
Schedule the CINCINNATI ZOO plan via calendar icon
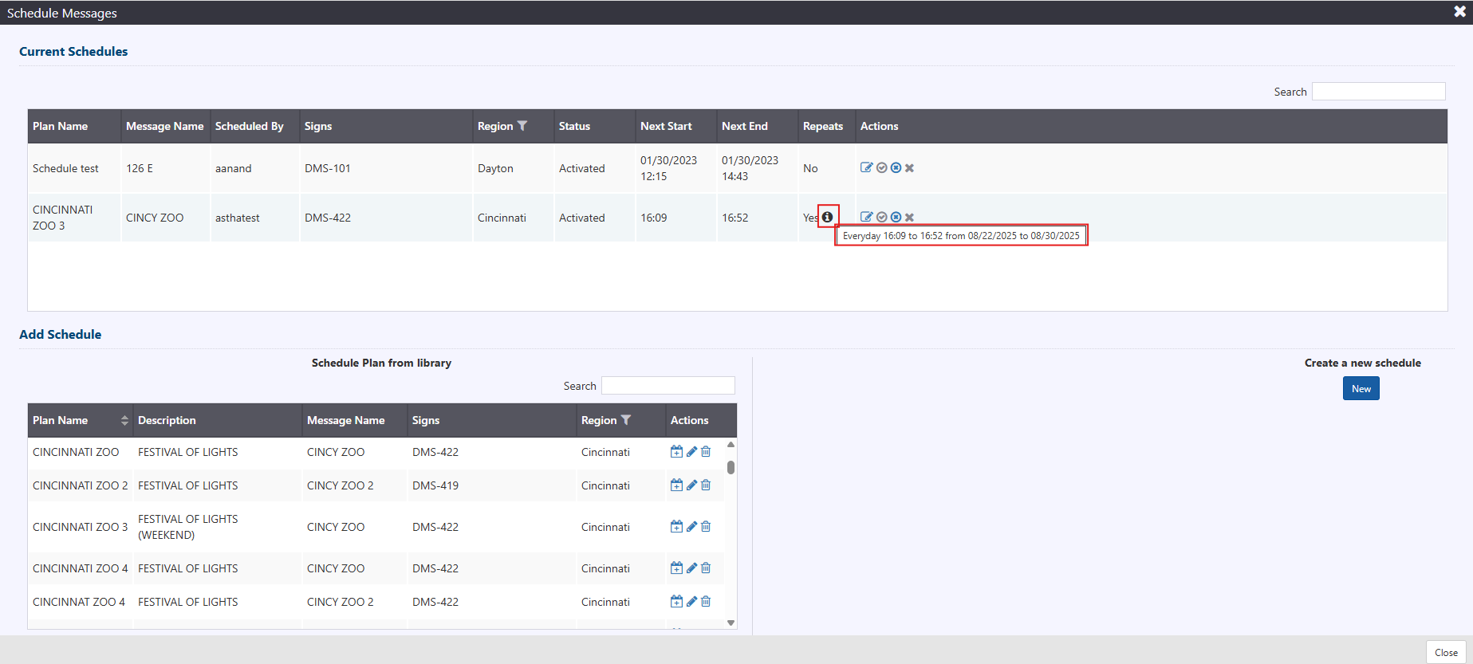coord(676,452)
